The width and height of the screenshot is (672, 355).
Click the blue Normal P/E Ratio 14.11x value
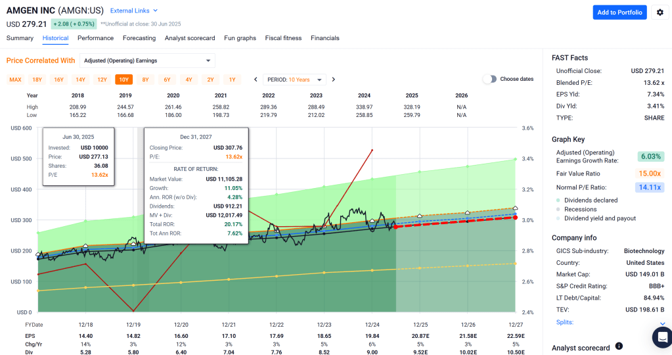[x=650, y=187]
